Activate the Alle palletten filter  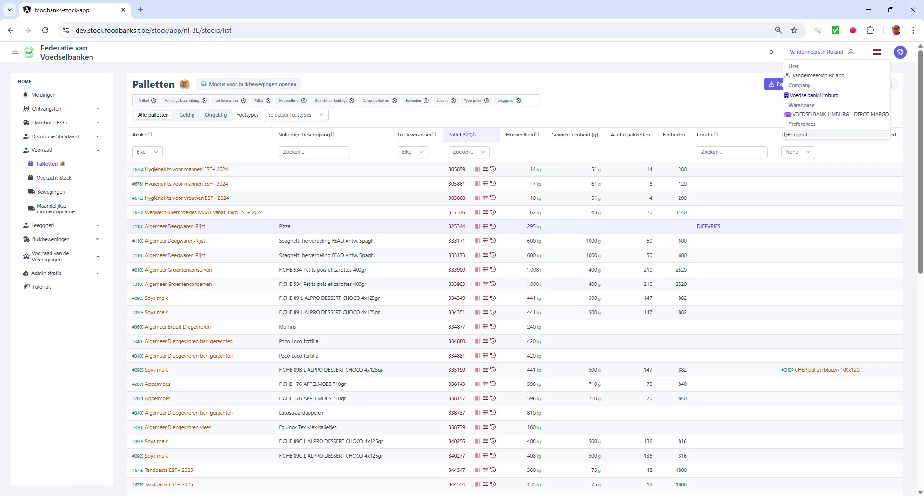pyautogui.click(x=153, y=115)
